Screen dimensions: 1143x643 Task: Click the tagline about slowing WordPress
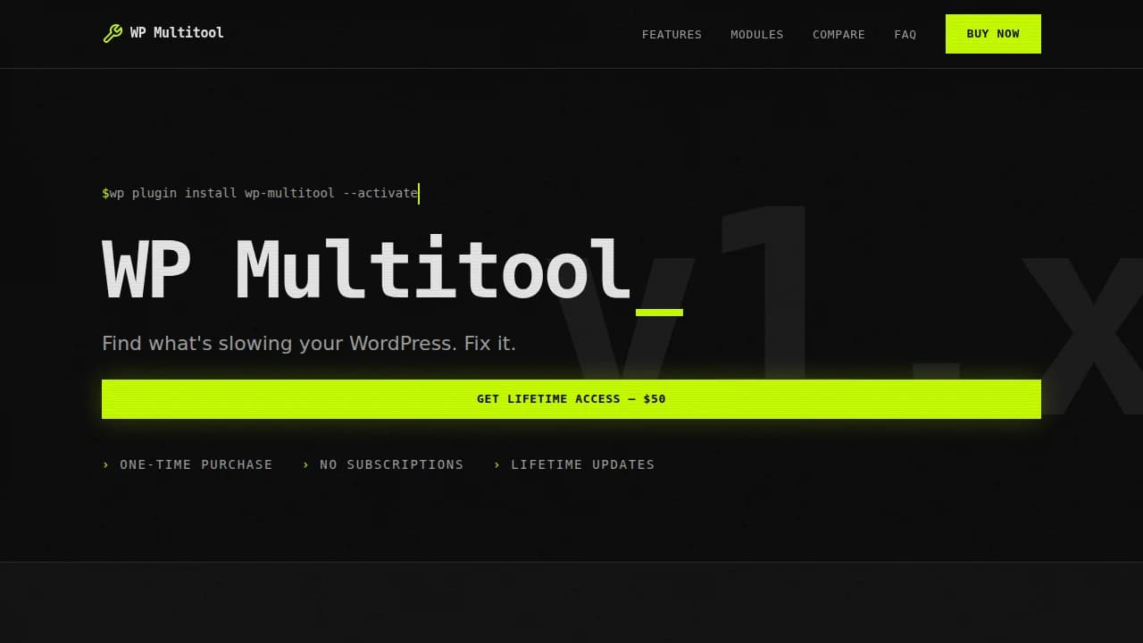pyautogui.click(x=309, y=343)
